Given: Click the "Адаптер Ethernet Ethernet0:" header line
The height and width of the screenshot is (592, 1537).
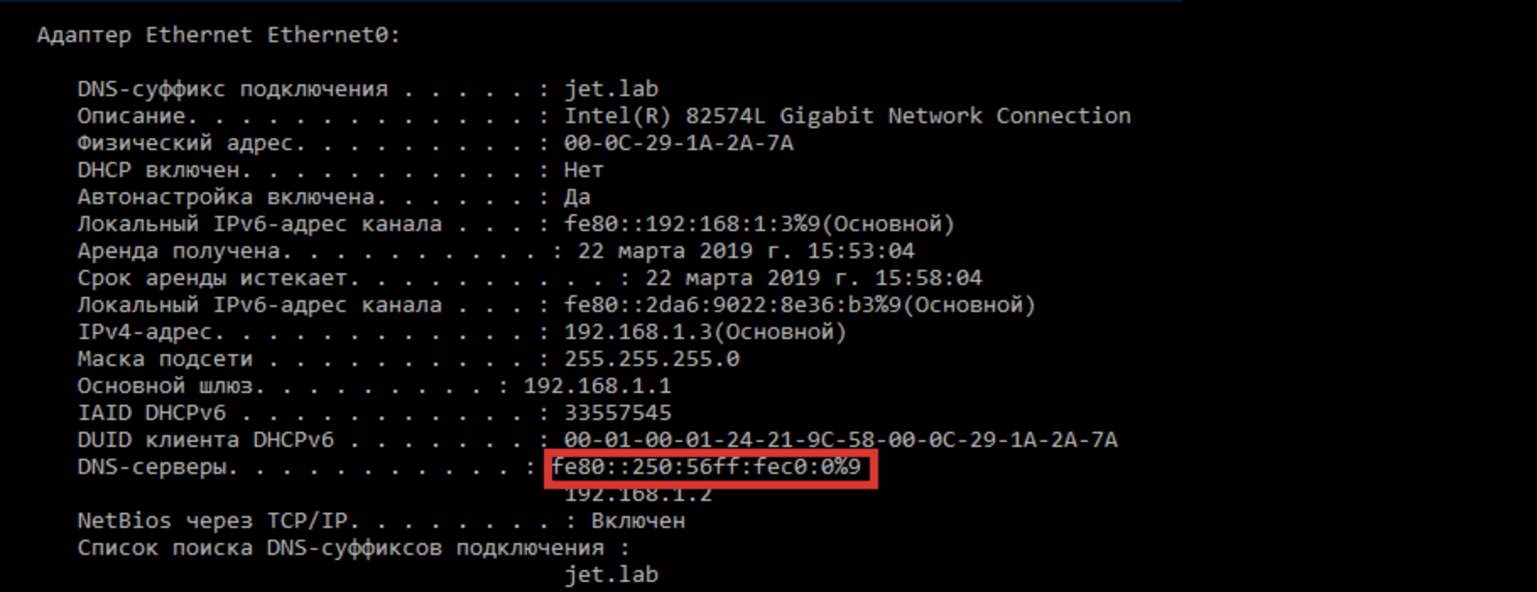Looking at the screenshot, I should tap(218, 35).
